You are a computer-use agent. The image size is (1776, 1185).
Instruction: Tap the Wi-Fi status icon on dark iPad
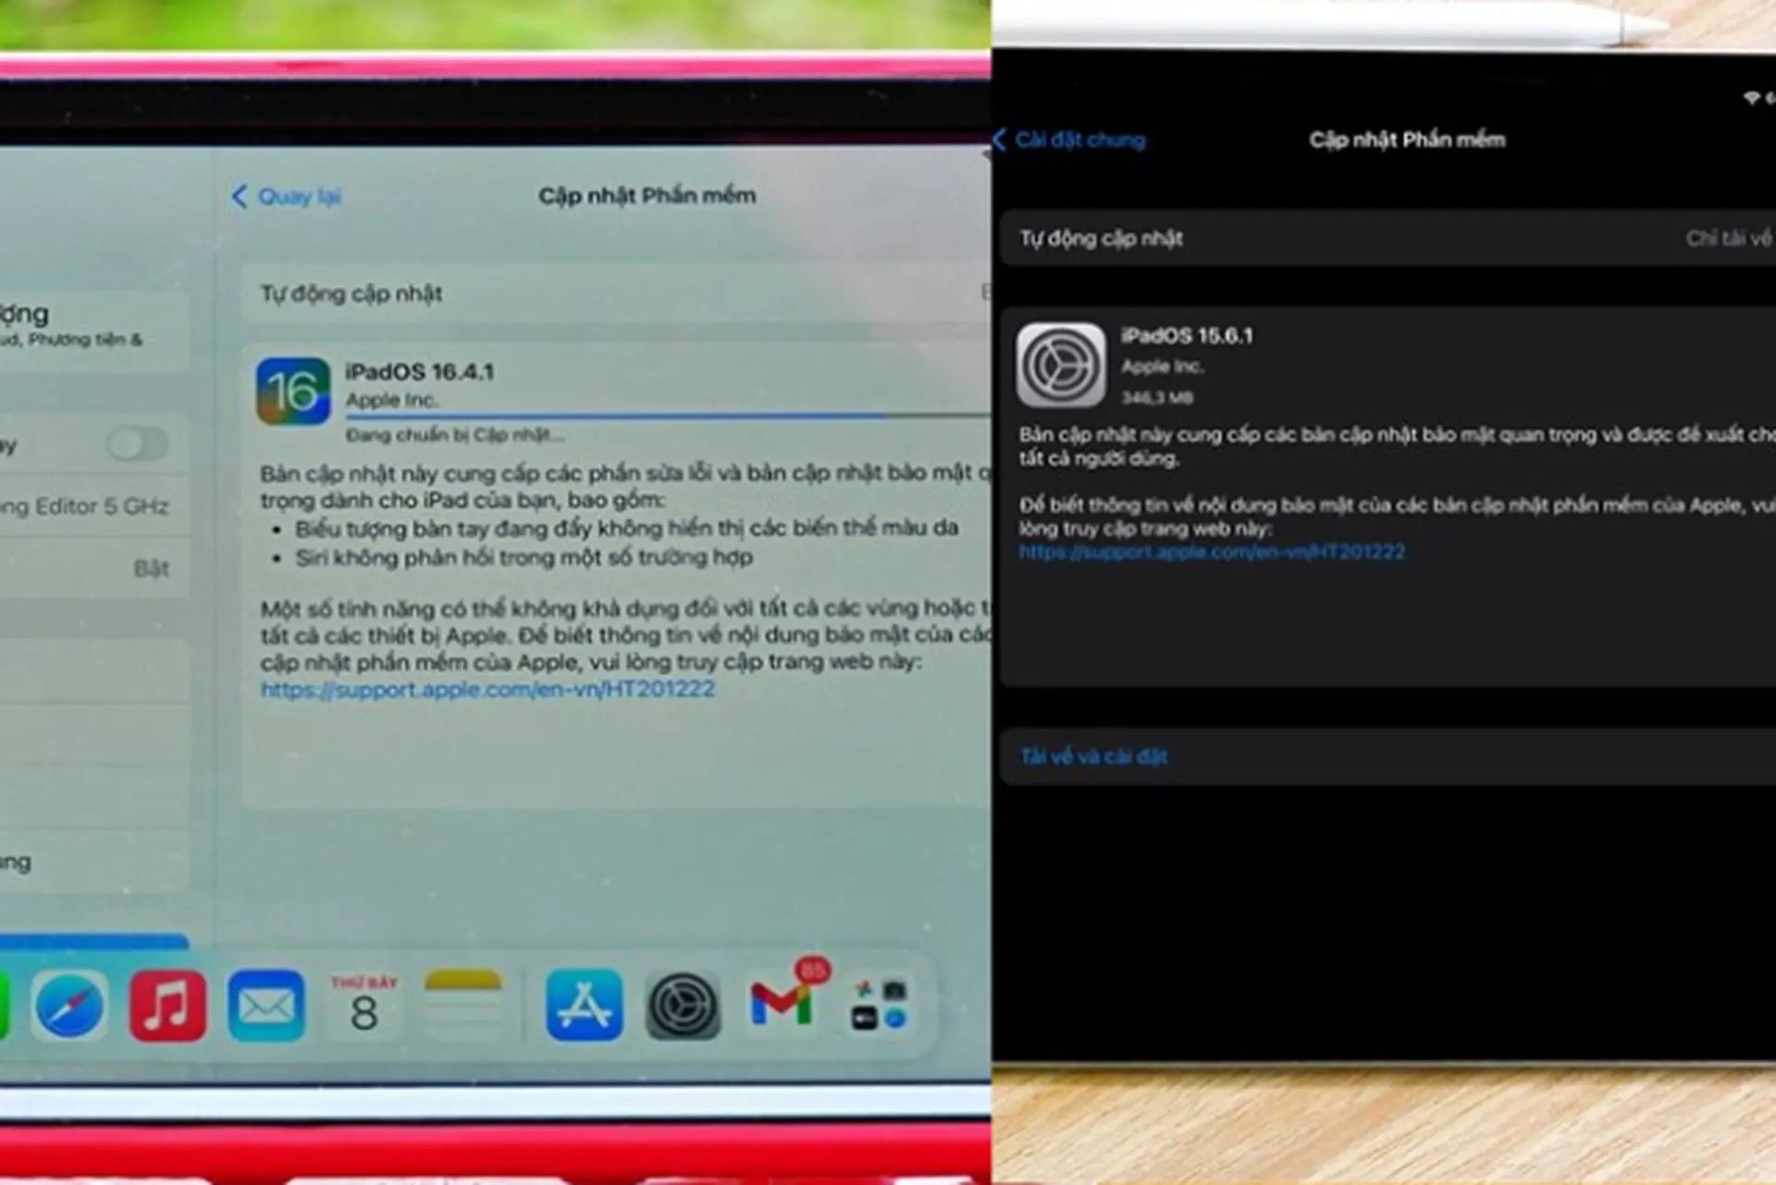point(1750,97)
